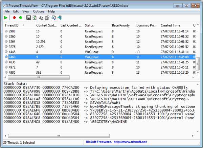The width and height of the screenshot is (203, 148).
Task: Select thread ID 4972 text
Action: [x=12, y=67]
